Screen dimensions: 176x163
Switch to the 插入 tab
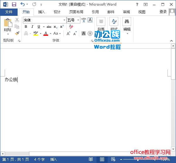[42, 12]
